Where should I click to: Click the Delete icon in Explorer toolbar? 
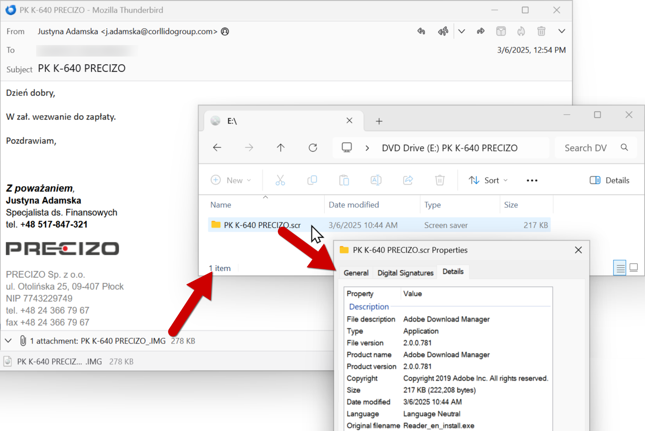[440, 180]
